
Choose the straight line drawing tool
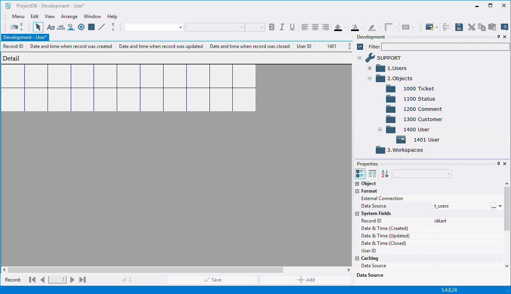tap(102, 27)
